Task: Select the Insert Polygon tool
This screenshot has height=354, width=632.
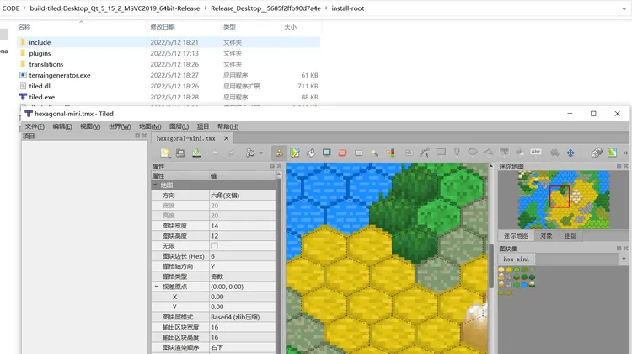Action: [x=488, y=153]
